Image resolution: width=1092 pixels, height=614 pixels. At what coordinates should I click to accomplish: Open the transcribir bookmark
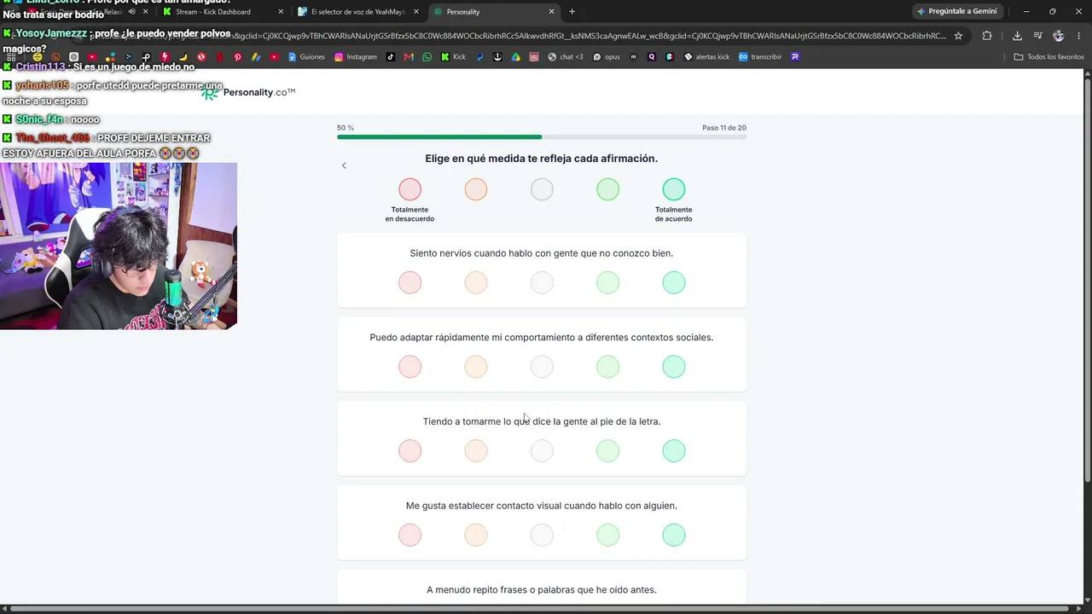pos(760,57)
